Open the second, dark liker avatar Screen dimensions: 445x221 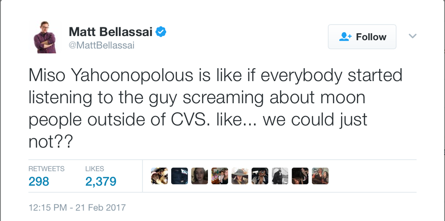[179, 176]
